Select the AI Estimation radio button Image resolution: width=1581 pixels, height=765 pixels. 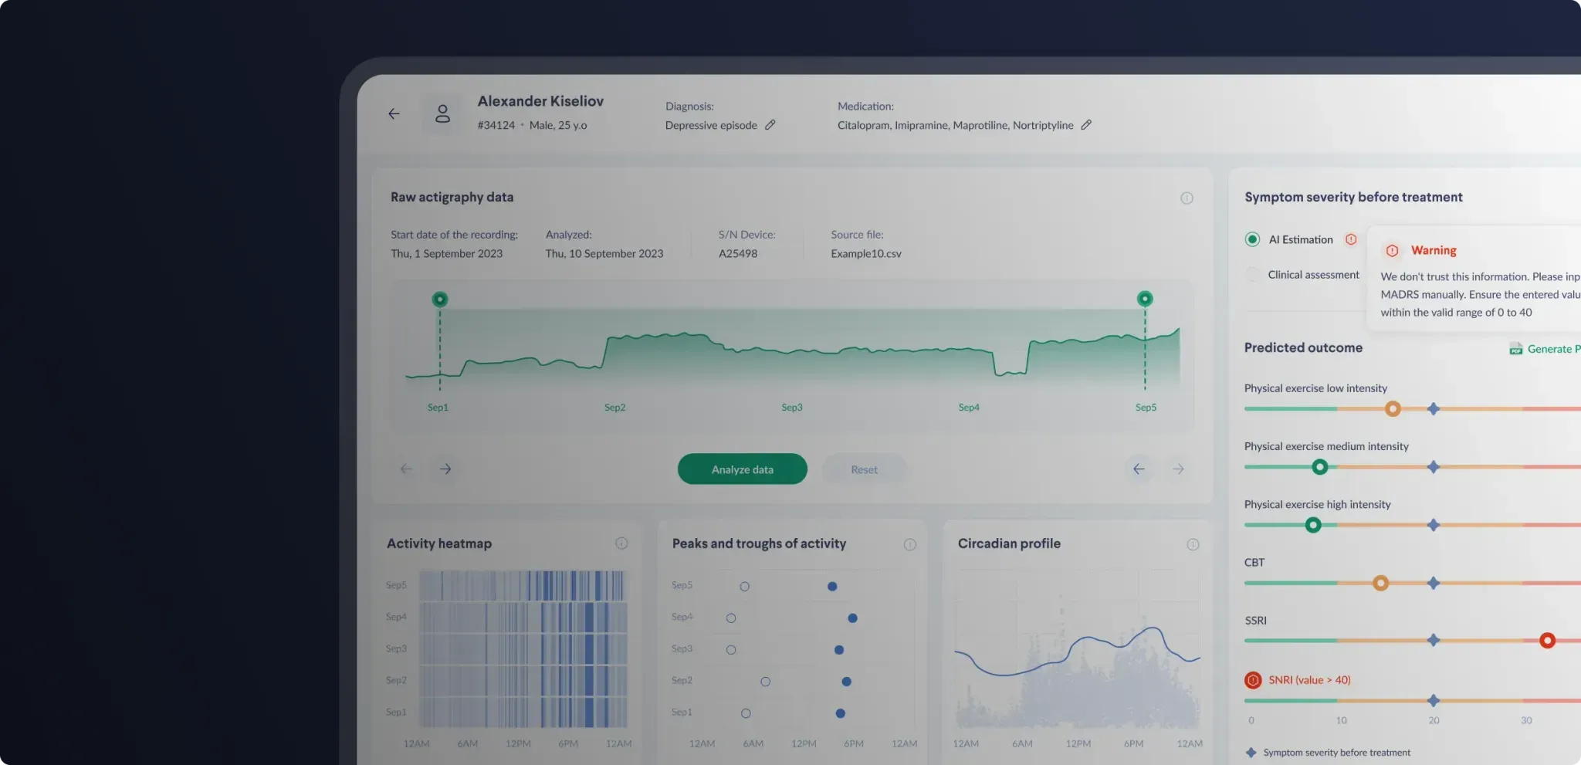1252,239
